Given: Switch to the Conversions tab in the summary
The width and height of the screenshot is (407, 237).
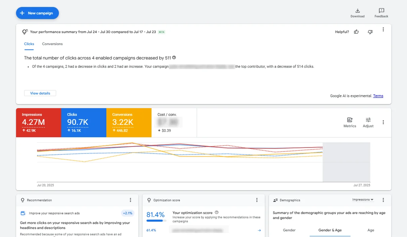Looking at the screenshot, I should [x=52, y=44].
